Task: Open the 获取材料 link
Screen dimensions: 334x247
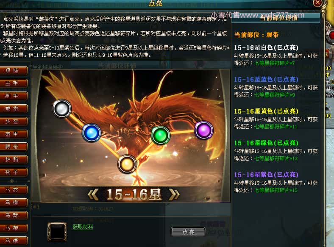Action: click(x=83, y=227)
